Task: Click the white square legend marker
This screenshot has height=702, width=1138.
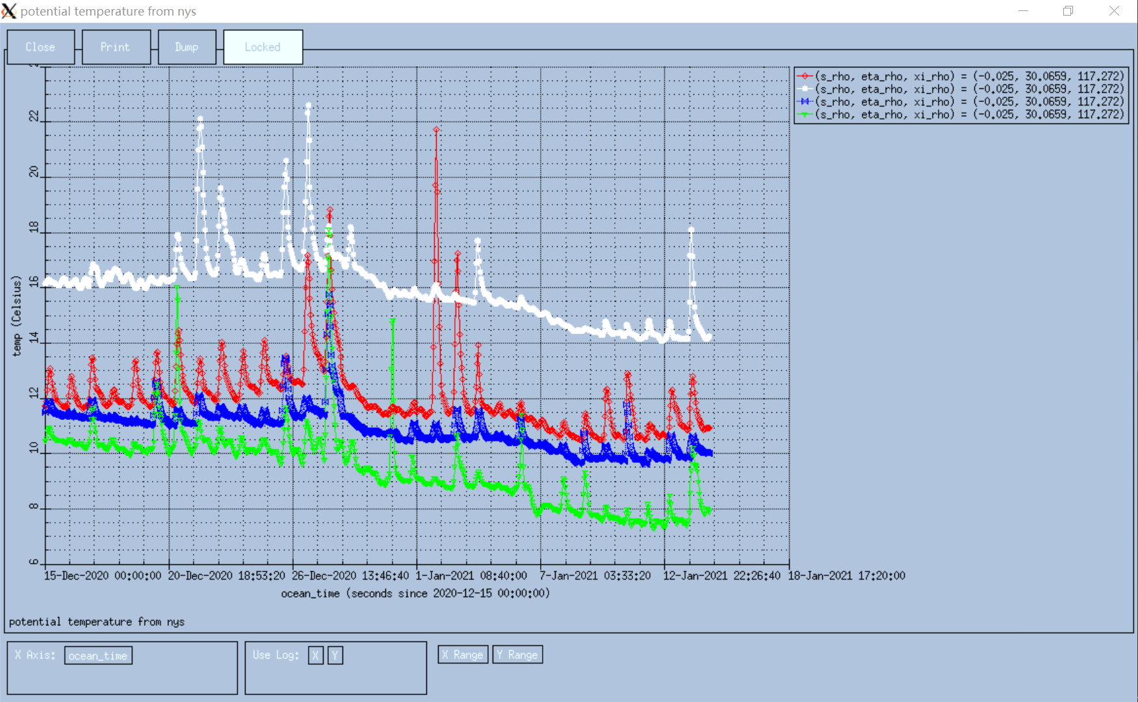Action: point(805,89)
